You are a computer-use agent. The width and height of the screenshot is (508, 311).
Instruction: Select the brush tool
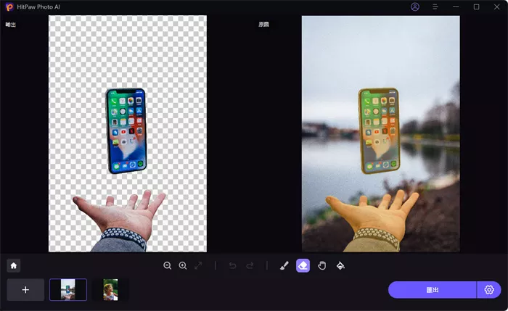[x=284, y=265]
